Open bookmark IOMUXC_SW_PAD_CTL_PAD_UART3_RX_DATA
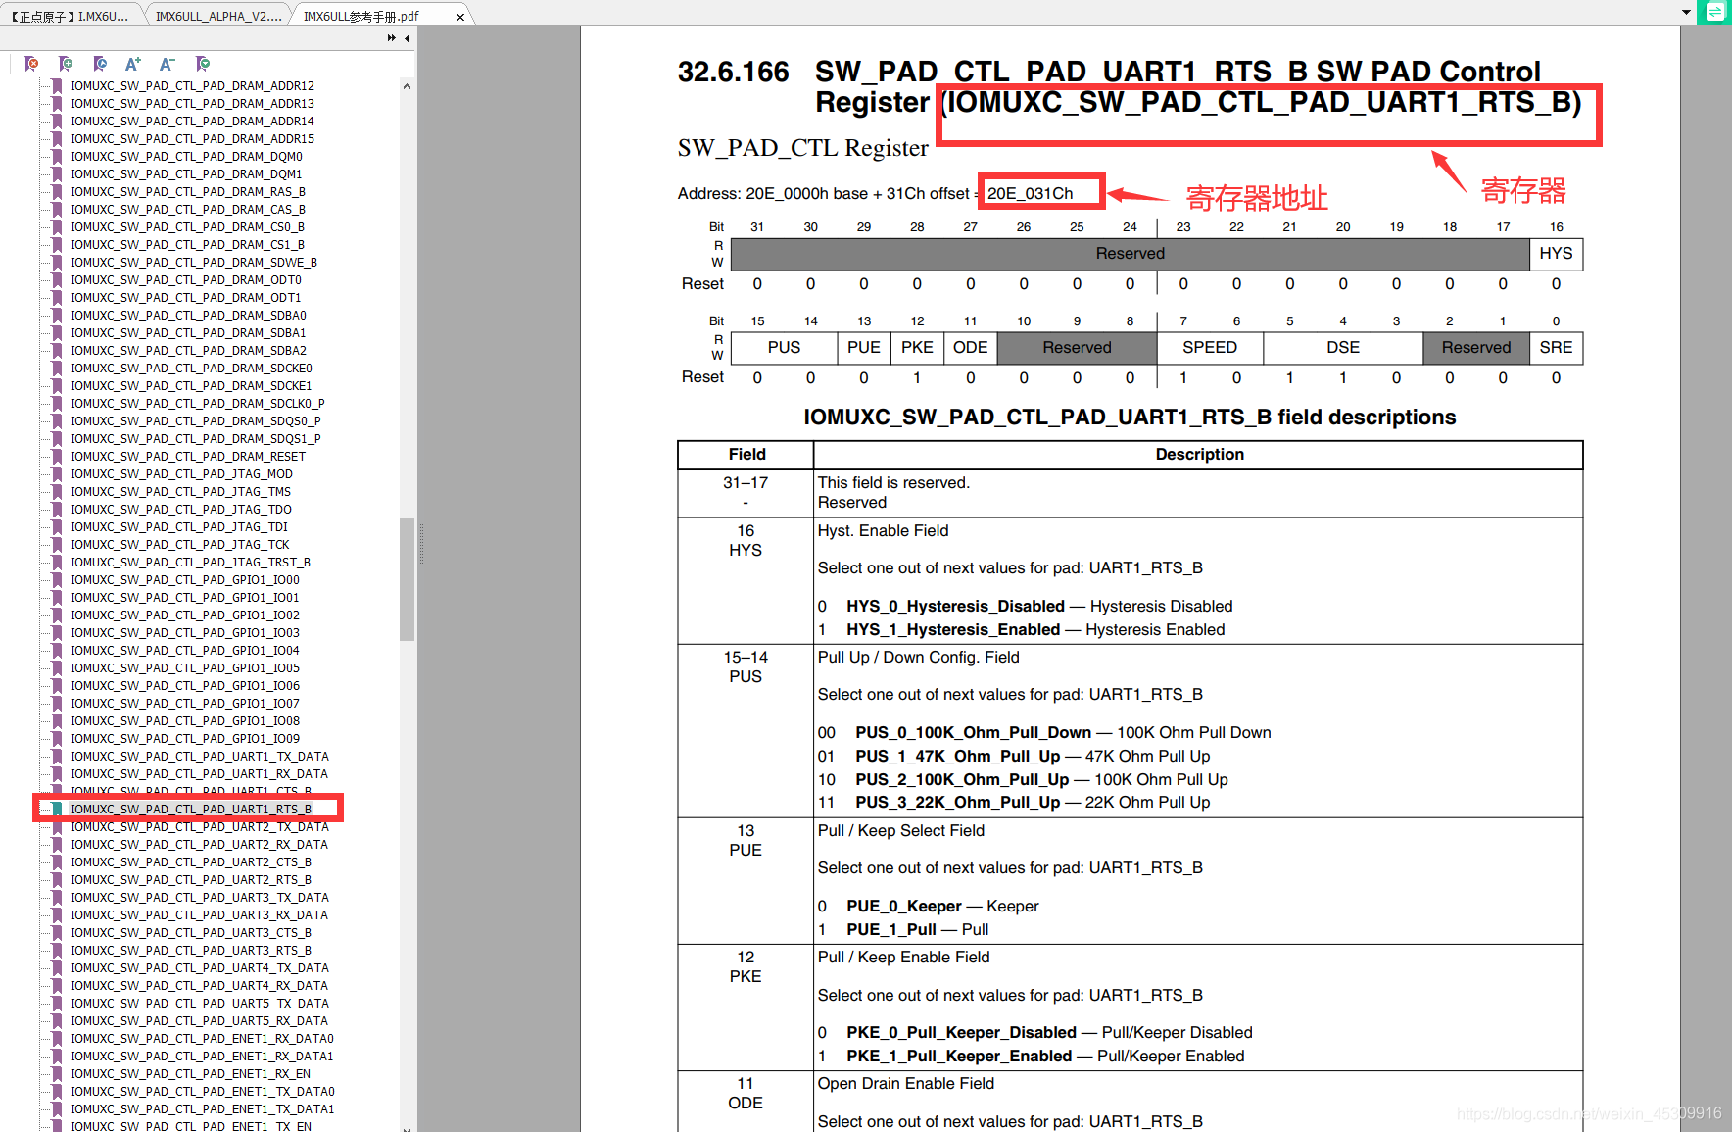 click(x=199, y=915)
